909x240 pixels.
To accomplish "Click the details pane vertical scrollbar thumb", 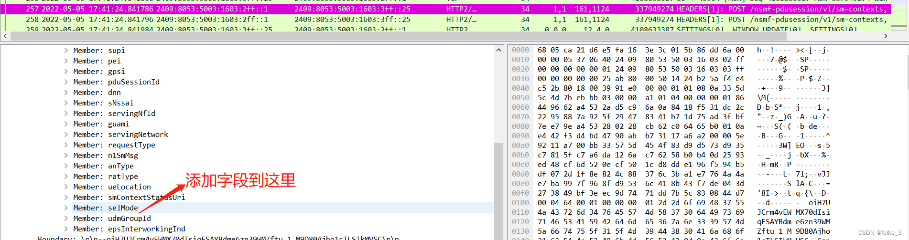I will (498, 191).
